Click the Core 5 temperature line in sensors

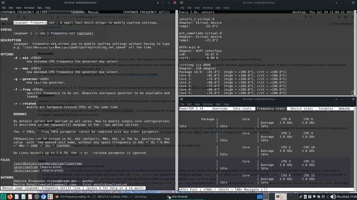[x=233, y=93]
